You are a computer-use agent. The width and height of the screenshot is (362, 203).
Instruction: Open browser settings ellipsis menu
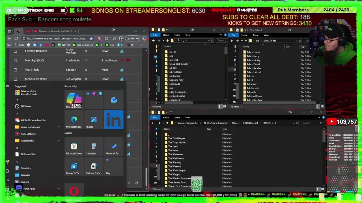pyautogui.click(x=137, y=38)
